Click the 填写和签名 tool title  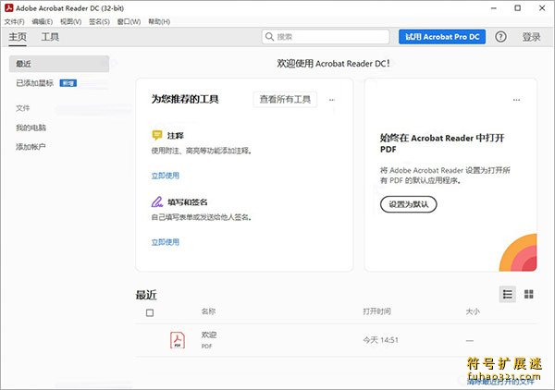pyautogui.click(x=188, y=202)
